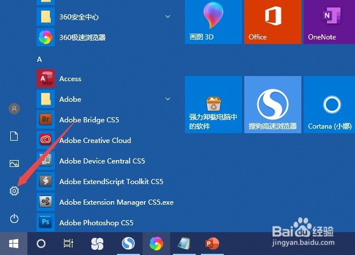
Task: Switch to 360 browser on taskbar
Action: coord(156,243)
